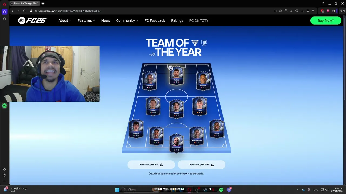Image resolution: width=346 pixels, height=194 pixels.
Task: Click the ENG language indicator
Action: point(315,190)
